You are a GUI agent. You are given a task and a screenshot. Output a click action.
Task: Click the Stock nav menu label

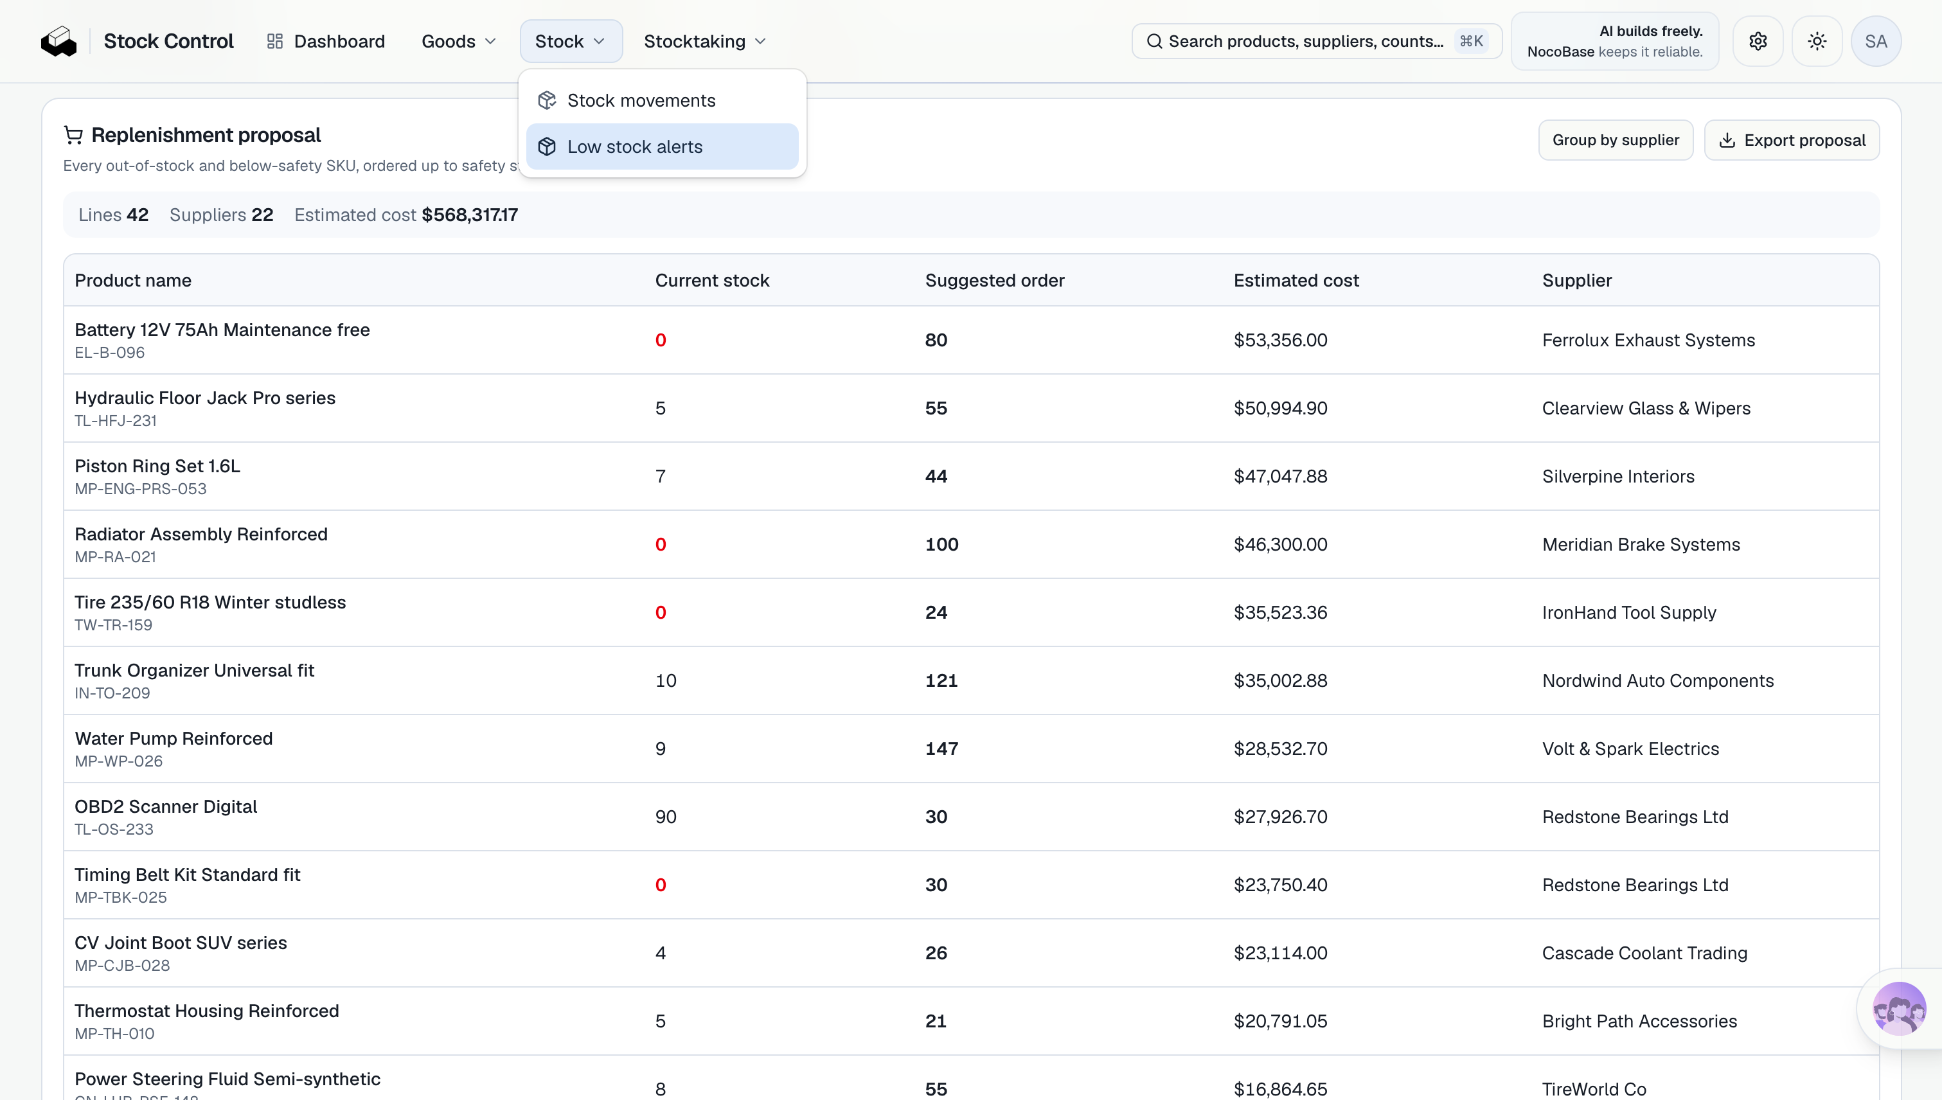(559, 42)
